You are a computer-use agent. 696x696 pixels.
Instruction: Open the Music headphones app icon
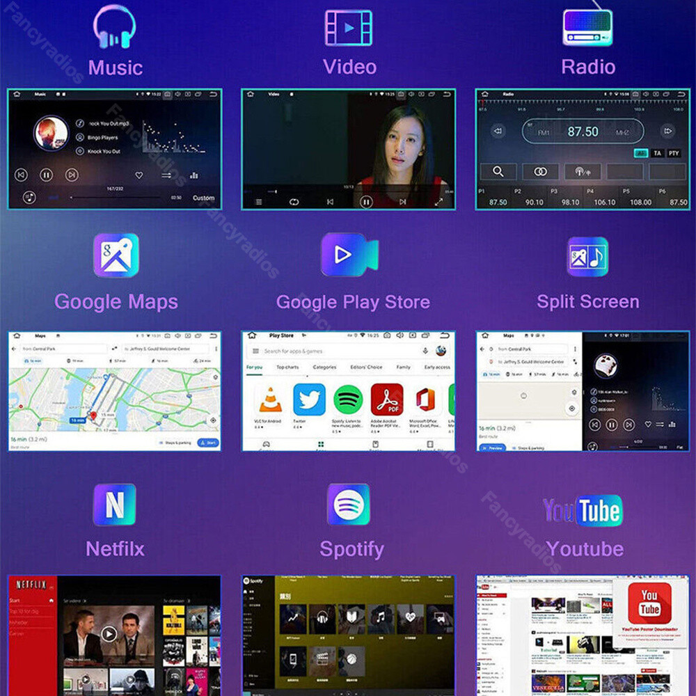pyautogui.click(x=114, y=26)
